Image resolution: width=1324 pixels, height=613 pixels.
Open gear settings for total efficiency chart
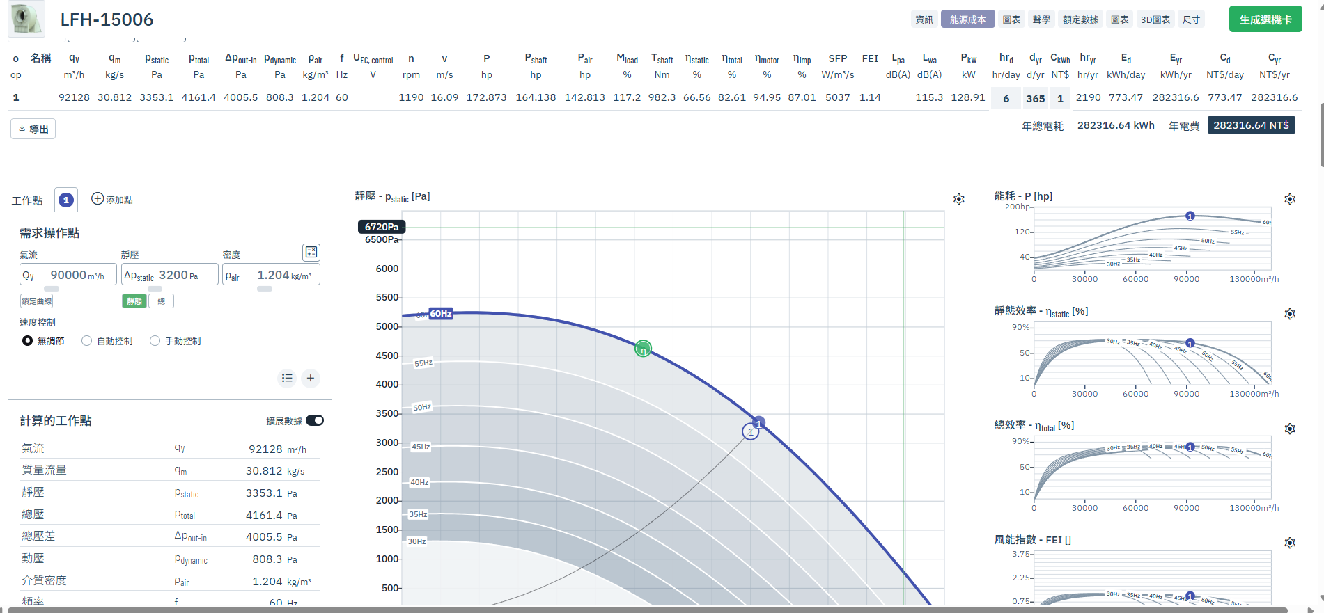[x=1290, y=429]
